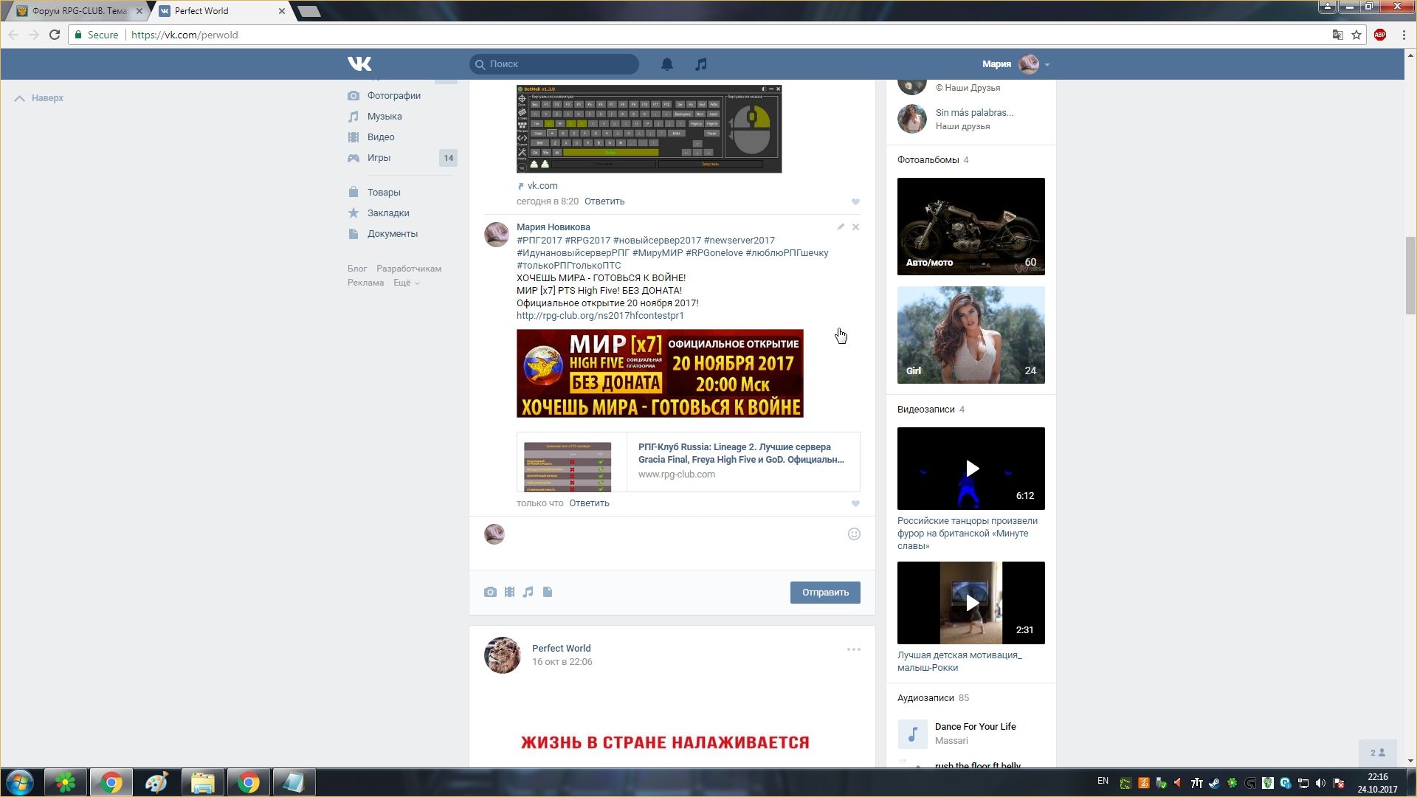Viewport: 1417px width, 797px height.
Task: Open the РПГ-Клуб Russia link preview
Action: (x=689, y=462)
